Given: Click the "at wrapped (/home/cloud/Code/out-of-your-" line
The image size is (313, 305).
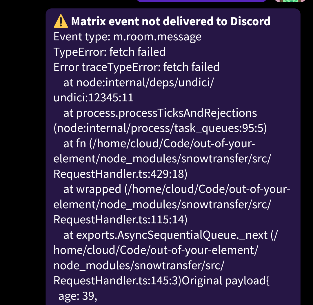Looking at the screenshot, I should coord(176,189).
